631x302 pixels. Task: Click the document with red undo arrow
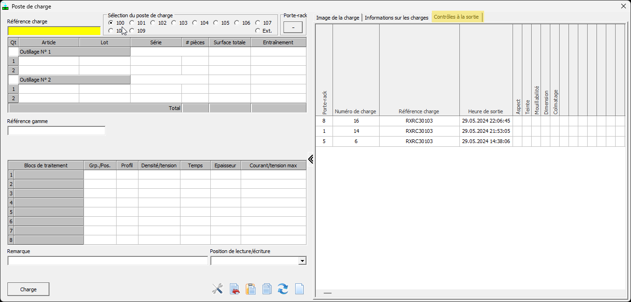[x=235, y=289]
